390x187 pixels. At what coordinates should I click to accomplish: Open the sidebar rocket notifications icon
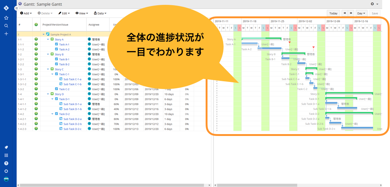coord(6,147)
